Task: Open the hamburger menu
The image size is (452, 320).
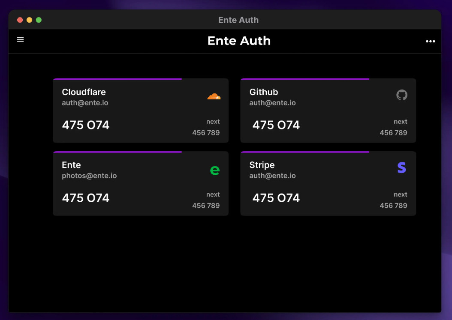Action: 20,40
